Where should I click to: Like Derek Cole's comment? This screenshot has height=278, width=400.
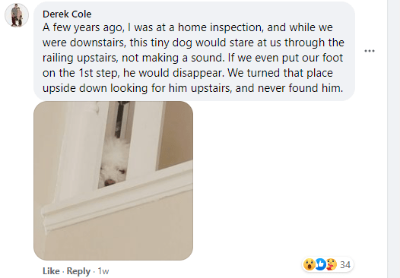(x=51, y=271)
